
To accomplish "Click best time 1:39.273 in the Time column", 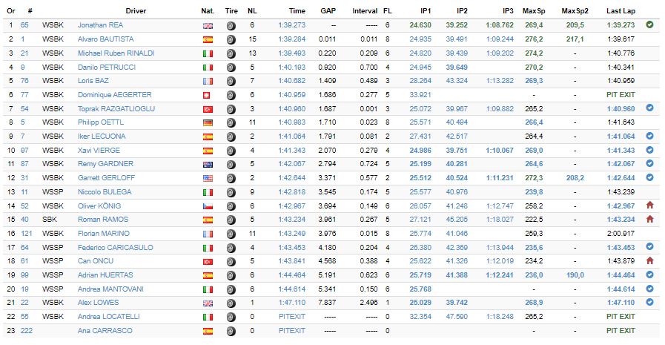I will click(x=292, y=25).
